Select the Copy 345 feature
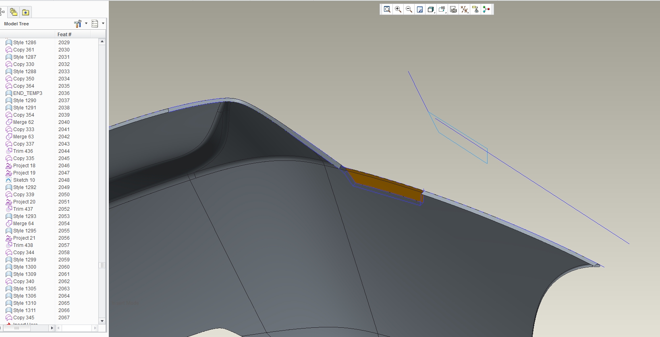 click(x=24, y=318)
